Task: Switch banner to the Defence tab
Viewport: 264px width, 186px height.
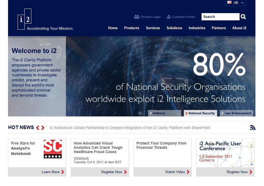Action: tap(165, 113)
